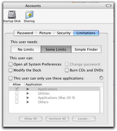The width and height of the screenshot is (117, 131).
Task: Check This user can only use these applications
Action: (x=11, y=78)
